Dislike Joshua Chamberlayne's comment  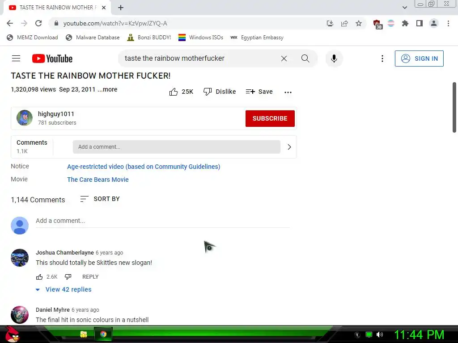coord(68,277)
